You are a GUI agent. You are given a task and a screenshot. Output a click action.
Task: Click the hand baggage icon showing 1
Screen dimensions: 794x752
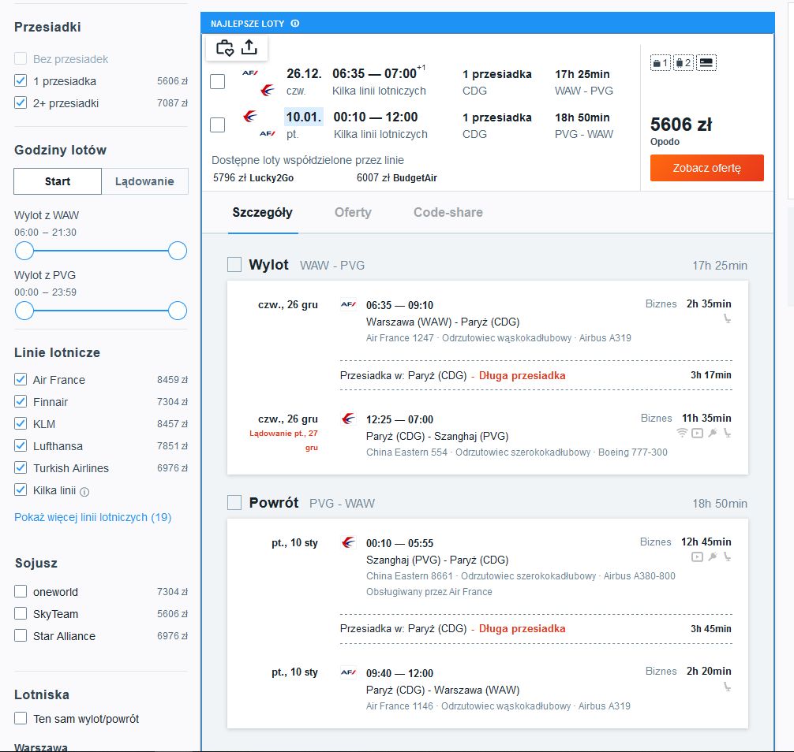(661, 63)
